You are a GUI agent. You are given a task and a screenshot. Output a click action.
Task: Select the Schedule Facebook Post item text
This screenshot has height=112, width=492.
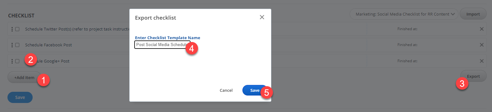coord(48,45)
